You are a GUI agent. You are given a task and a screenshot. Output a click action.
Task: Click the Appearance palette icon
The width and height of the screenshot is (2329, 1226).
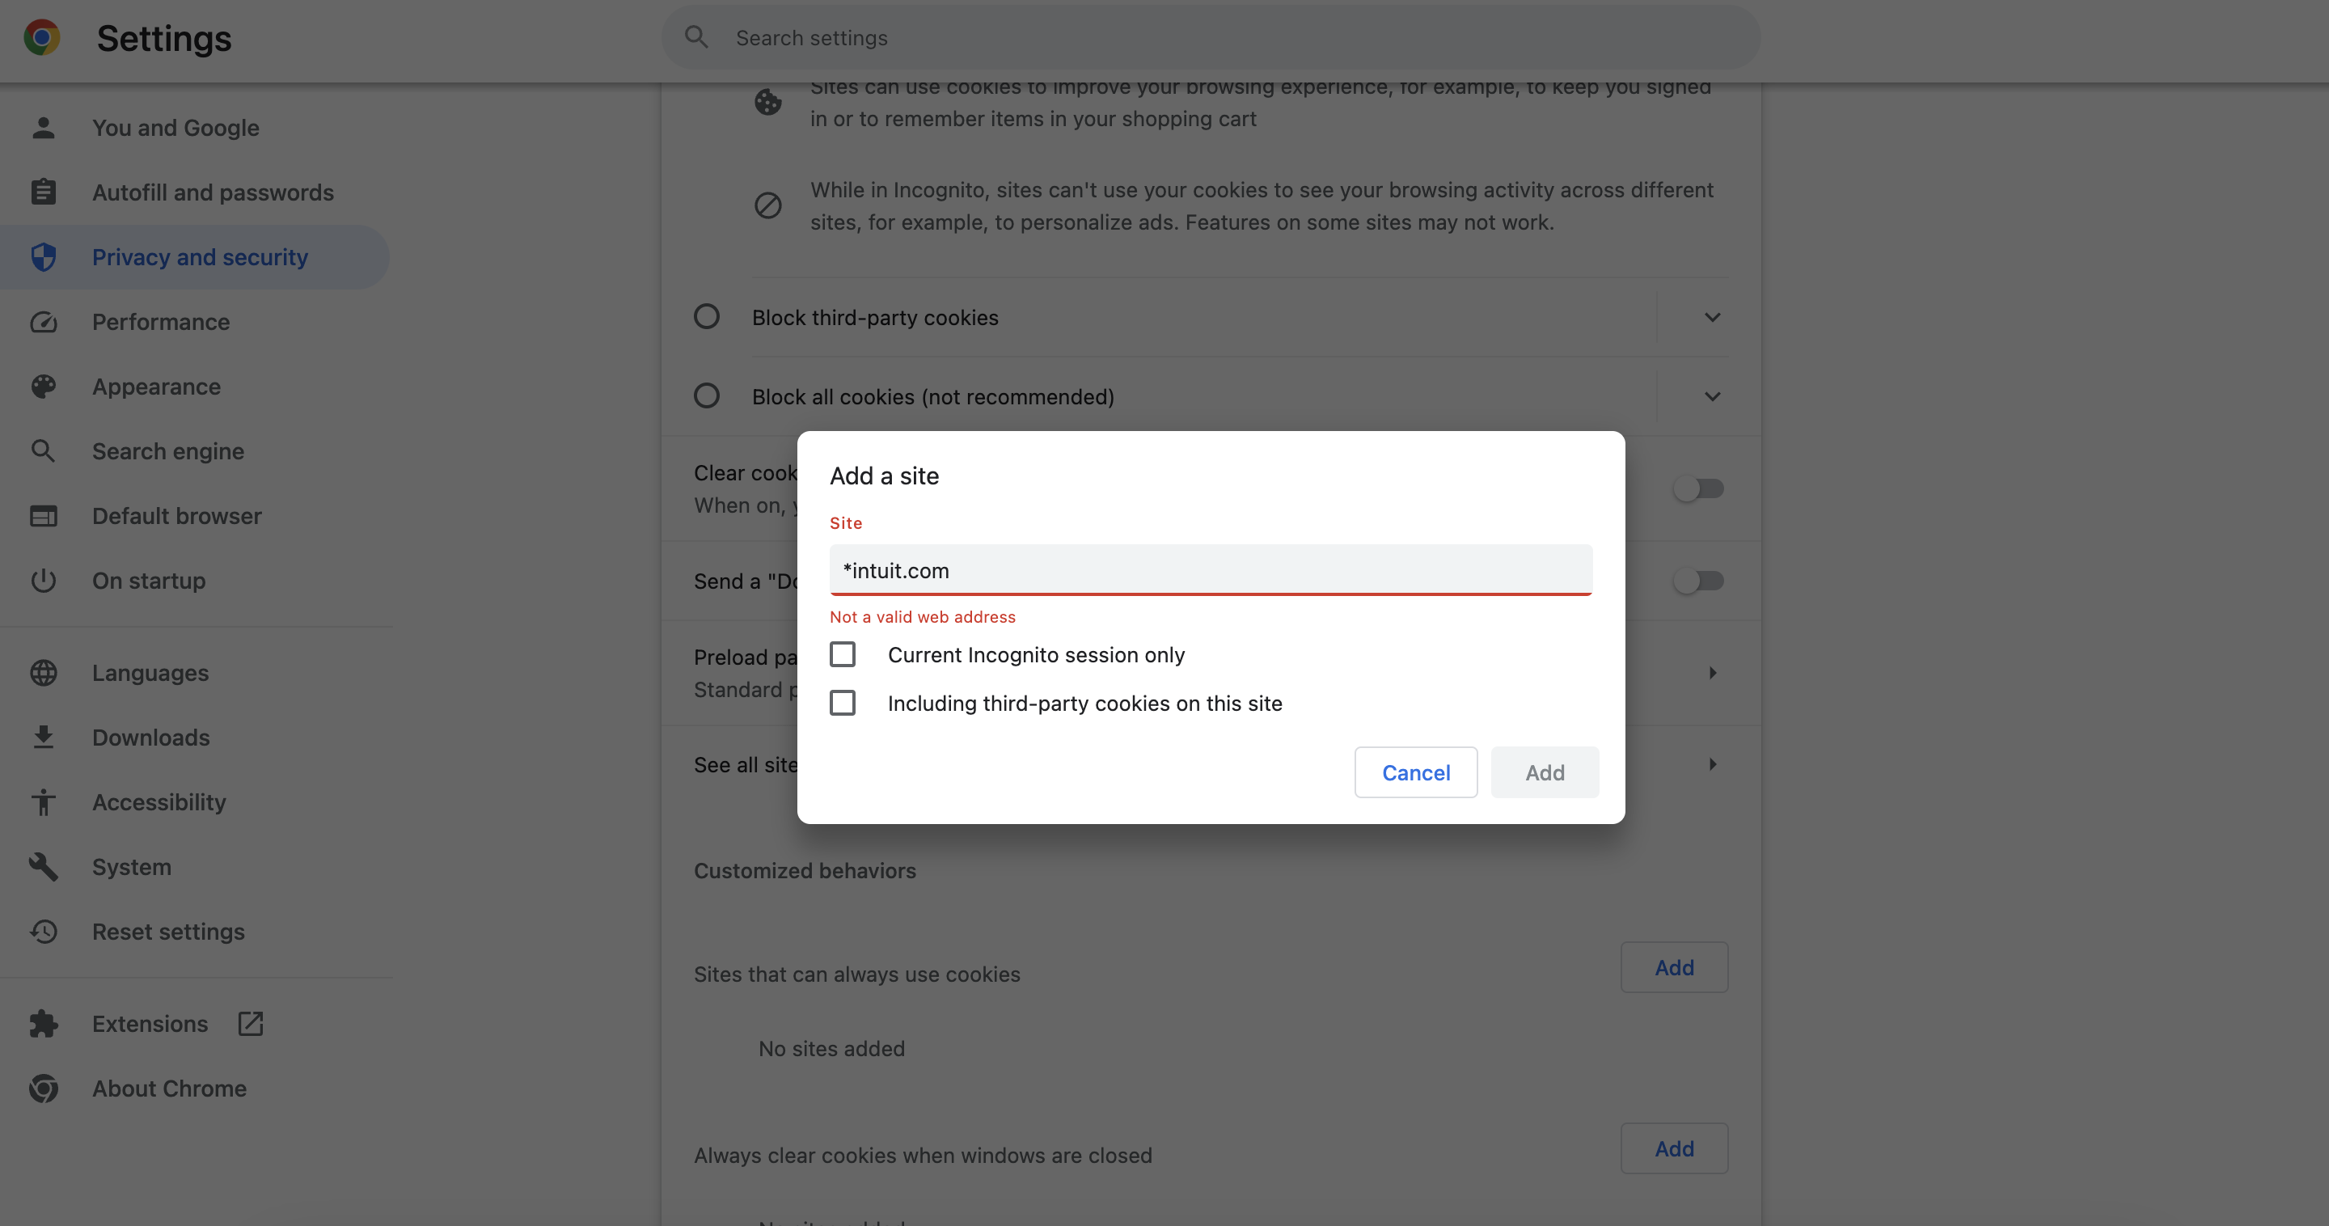click(44, 386)
